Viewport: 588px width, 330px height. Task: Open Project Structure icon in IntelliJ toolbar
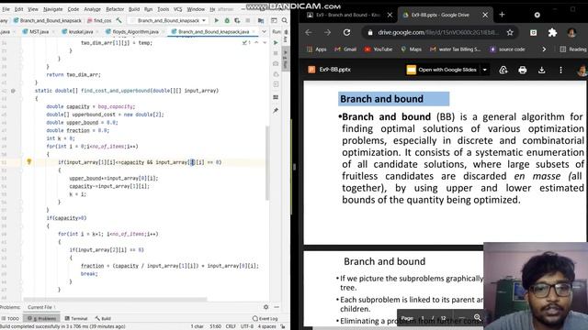click(261, 20)
